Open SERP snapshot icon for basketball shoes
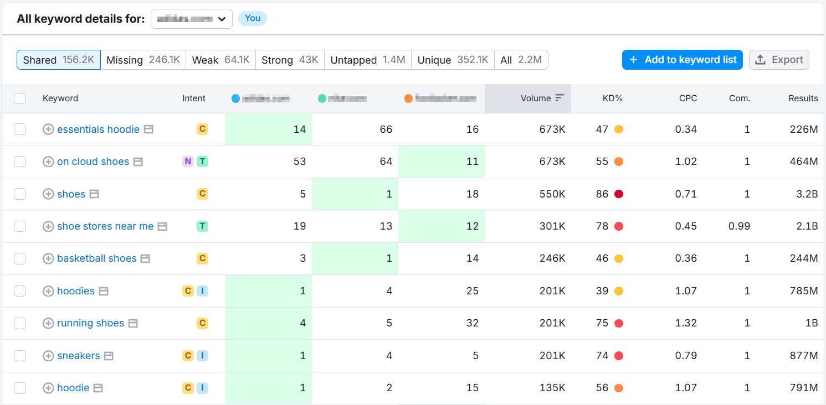This screenshot has height=405, width=826. [x=145, y=258]
